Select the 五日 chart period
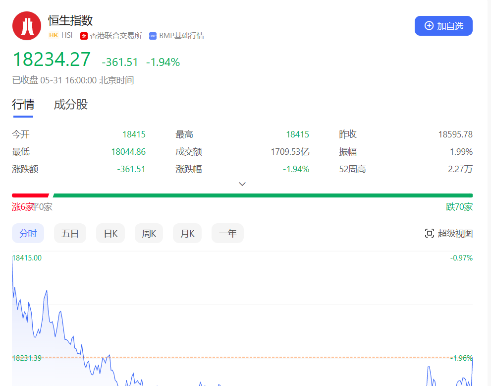Image resolution: width=491 pixels, height=386 pixels. pos(70,233)
